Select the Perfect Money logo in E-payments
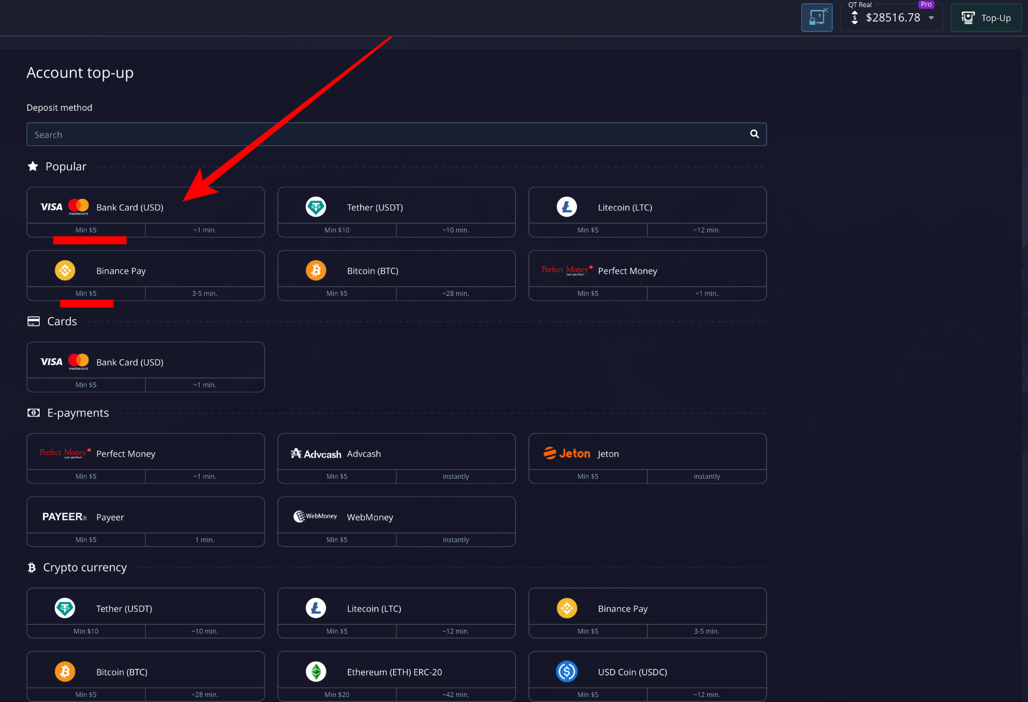 pyautogui.click(x=63, y=452)
